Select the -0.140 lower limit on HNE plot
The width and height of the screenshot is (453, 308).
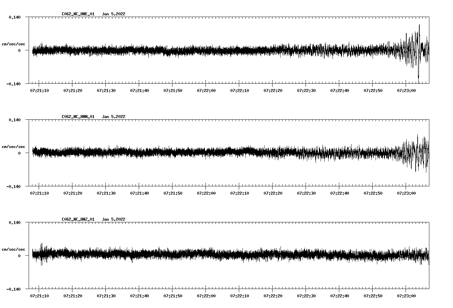[x=13, y=84]
